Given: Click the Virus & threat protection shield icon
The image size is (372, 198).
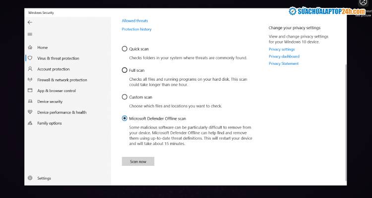Looking at the screenshot, I should (x=30, y=58).
